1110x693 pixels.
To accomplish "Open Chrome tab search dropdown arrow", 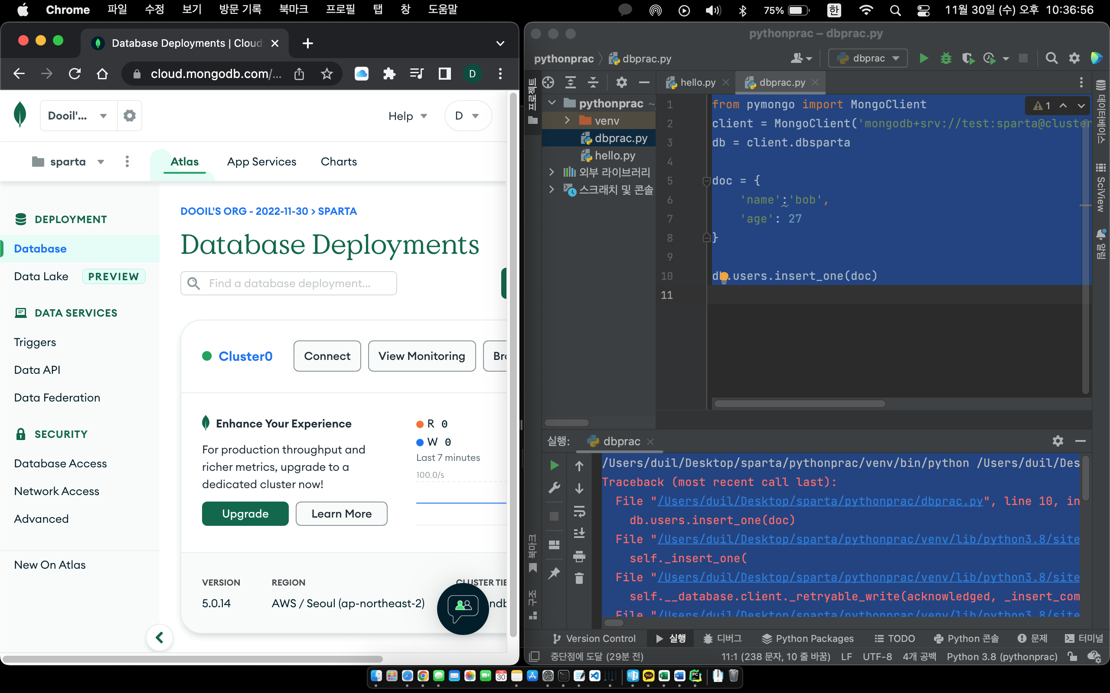I will (x=500, y=43).
